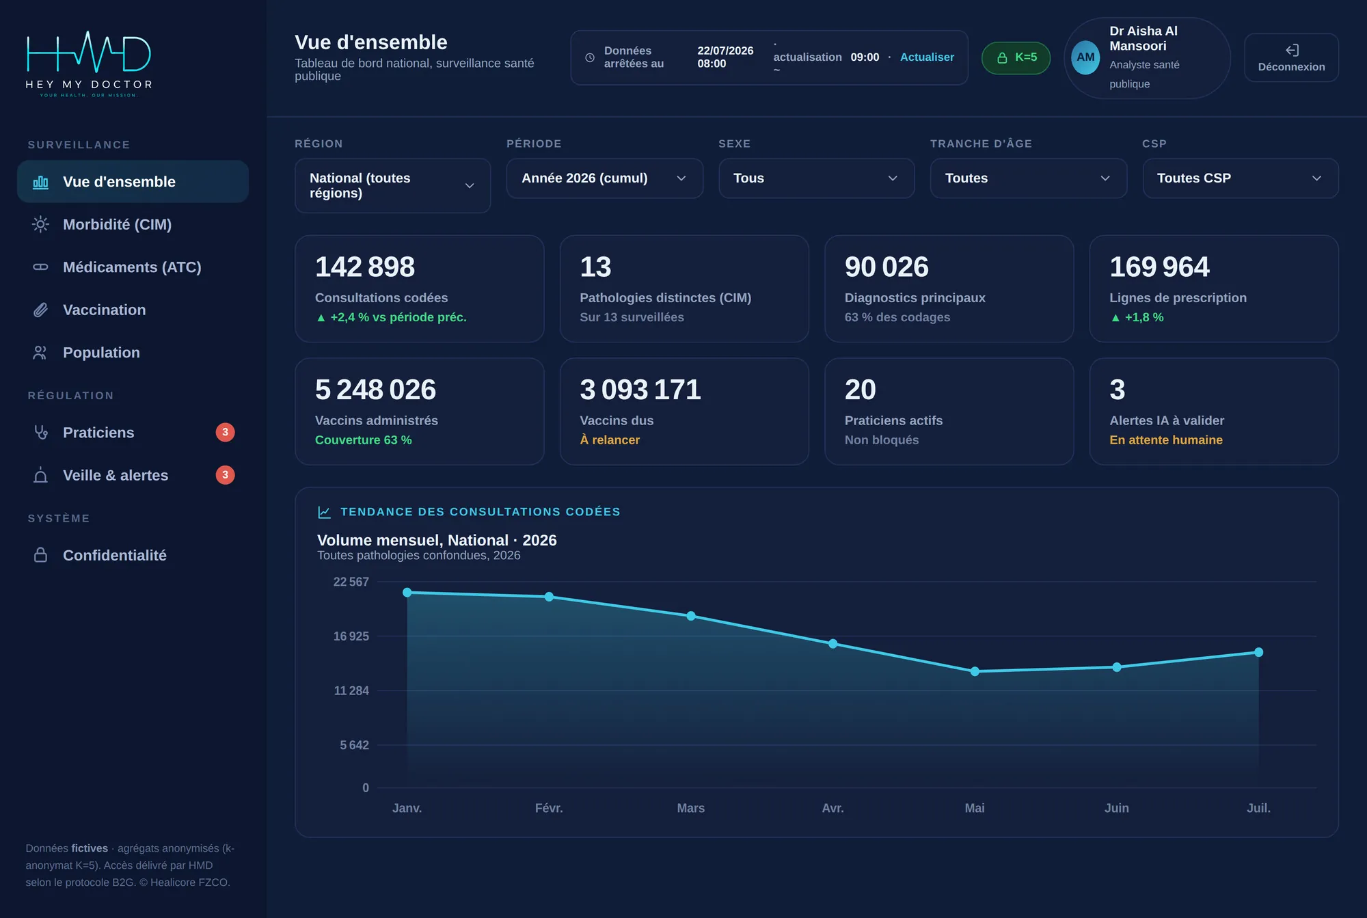Open the Toutes CSP dropdown
The width and height of the screenshot is (1367, 918).
(x=1240, y=178)
